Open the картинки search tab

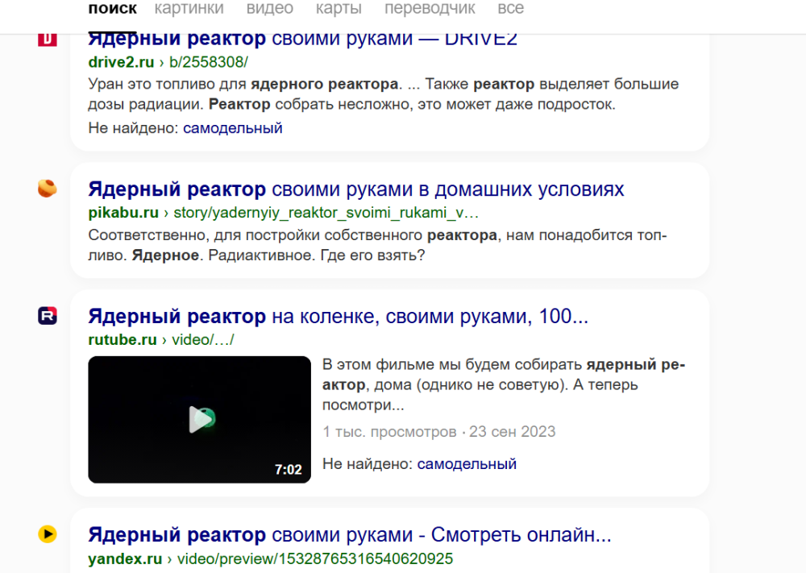tap(189, 9)
